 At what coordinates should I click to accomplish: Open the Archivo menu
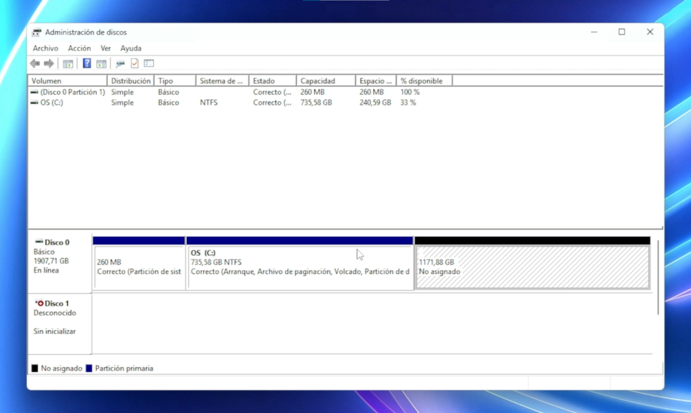click(x=45, y=48)
